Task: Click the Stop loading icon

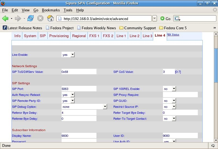Action: pos(40,18)
